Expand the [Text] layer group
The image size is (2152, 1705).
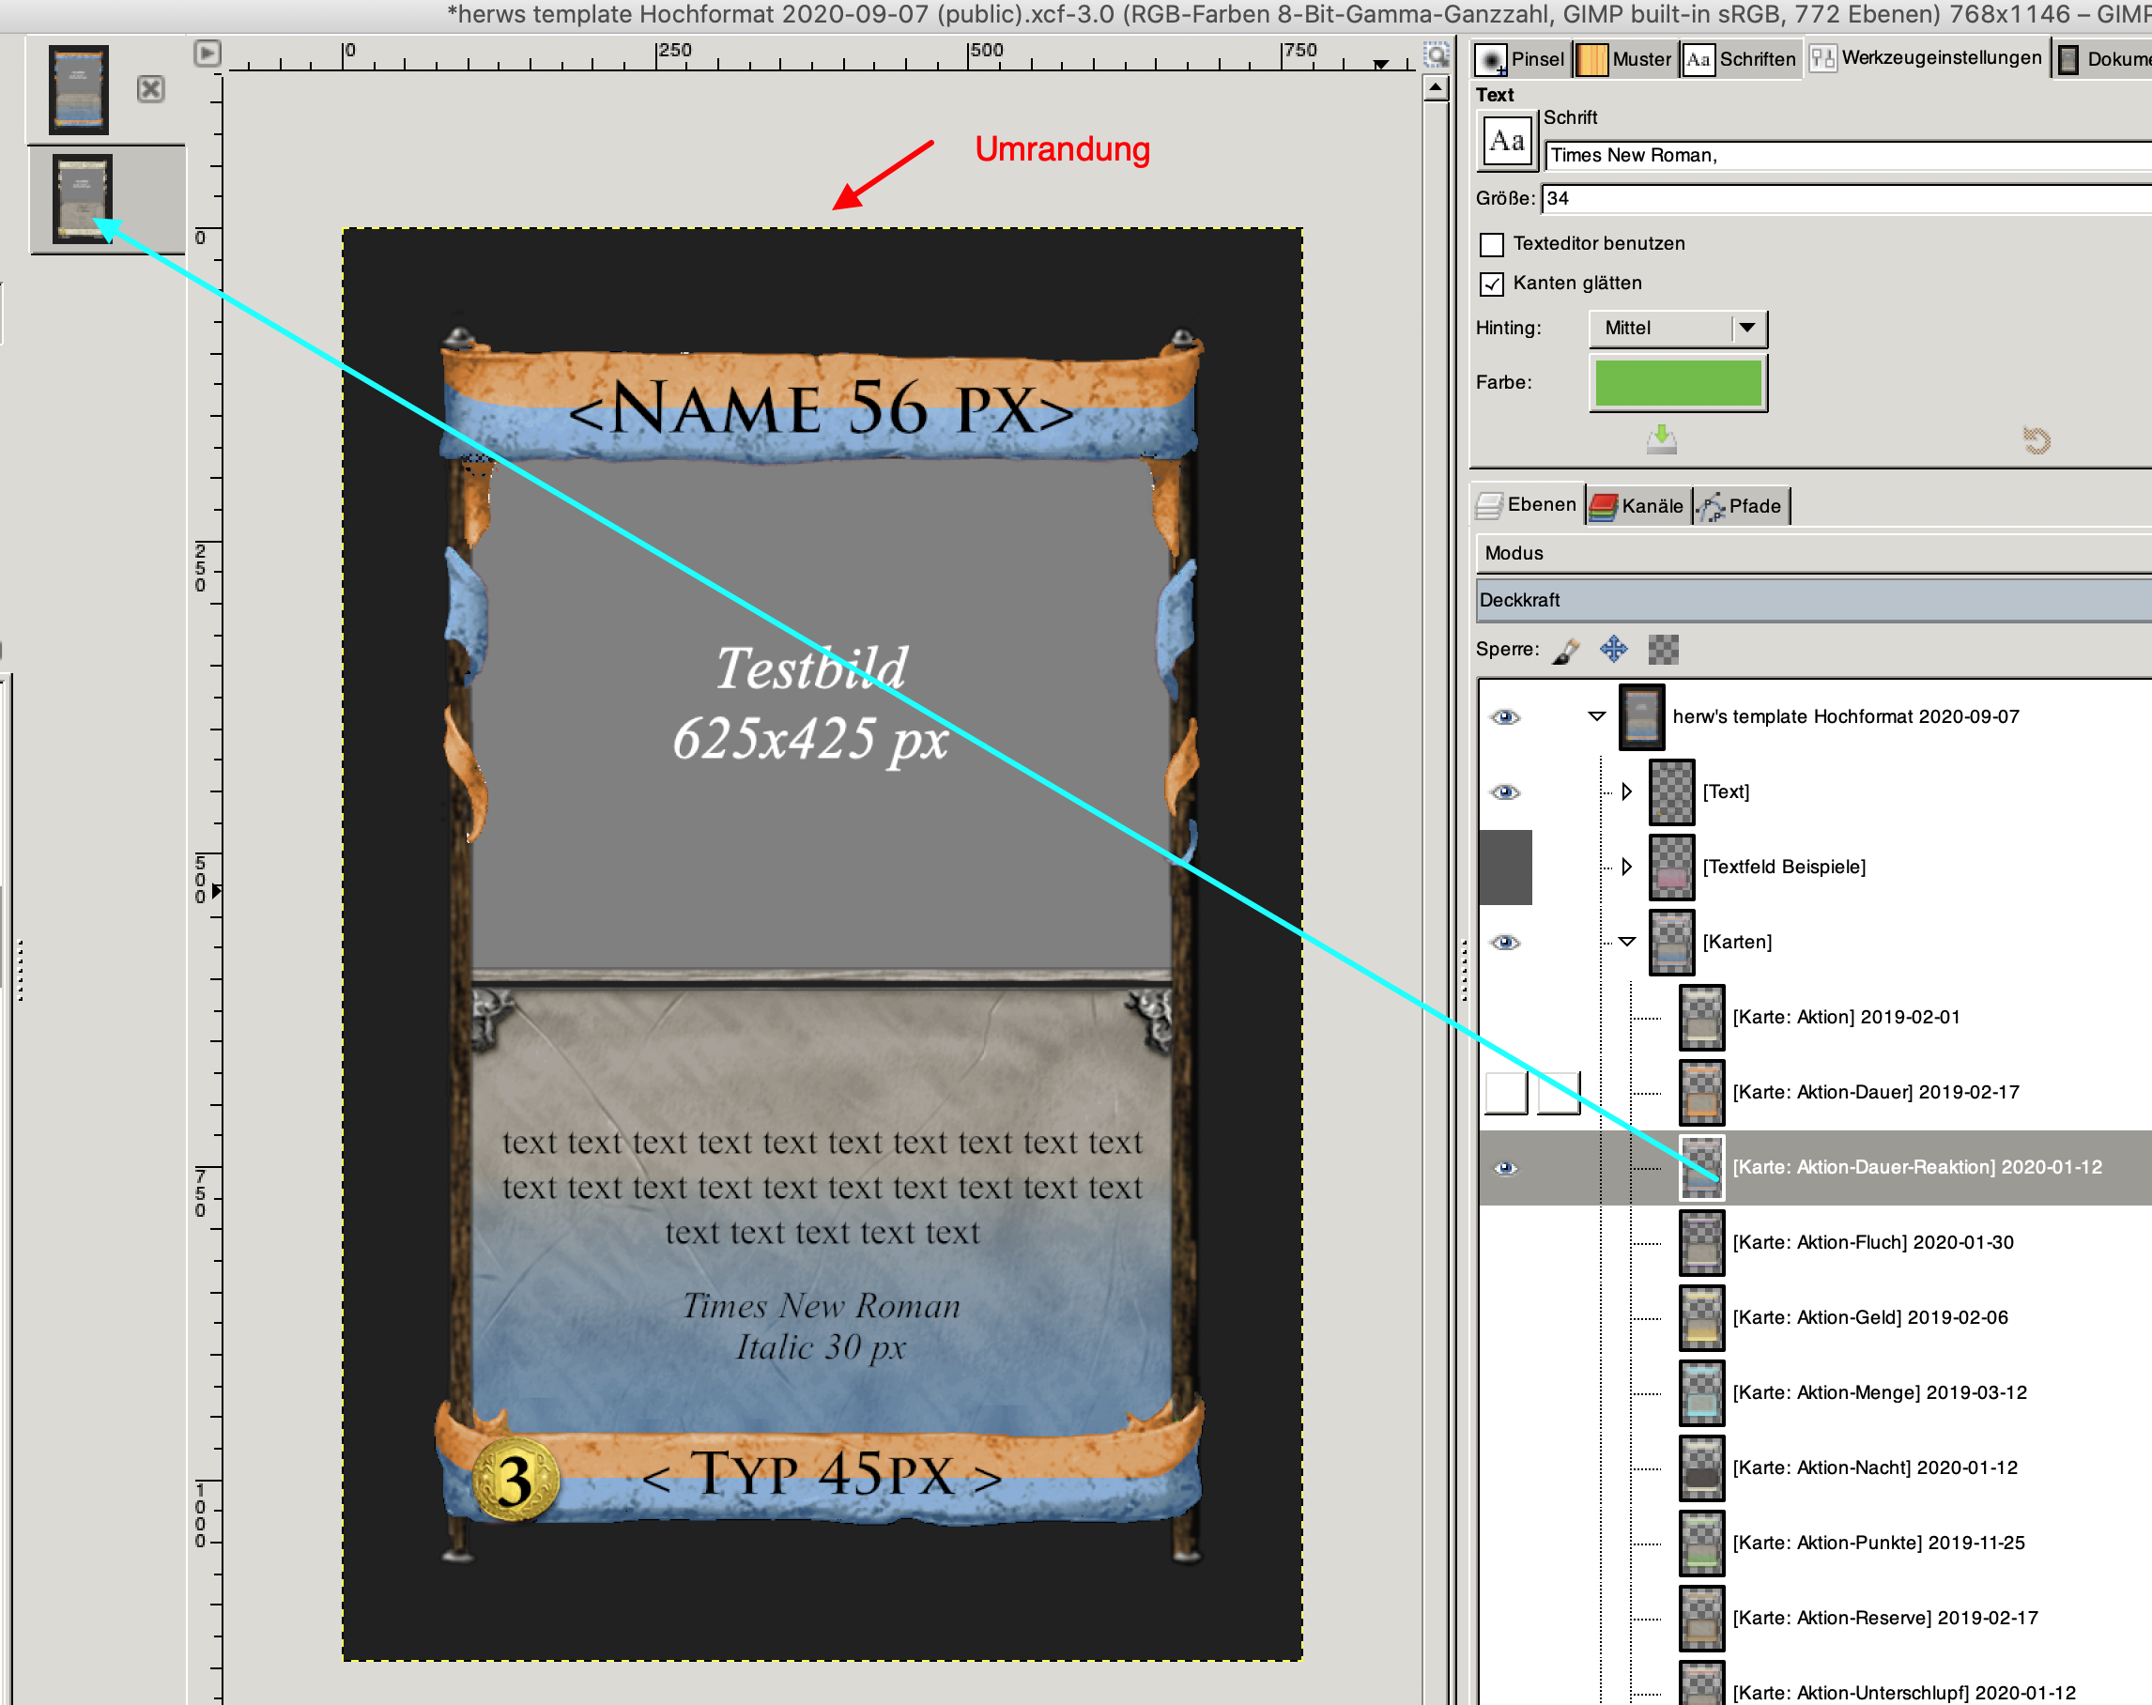coord(1627,791)
